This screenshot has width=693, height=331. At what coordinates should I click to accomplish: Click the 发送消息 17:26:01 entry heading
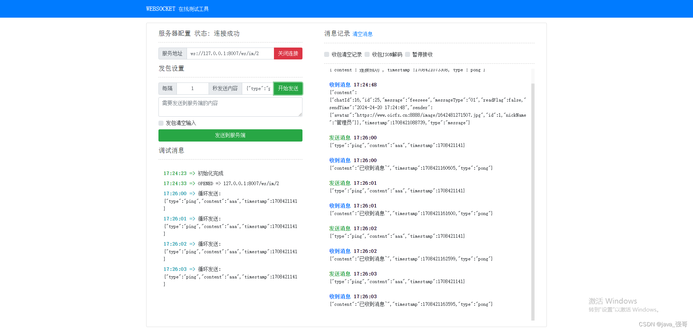click(353, 183)
